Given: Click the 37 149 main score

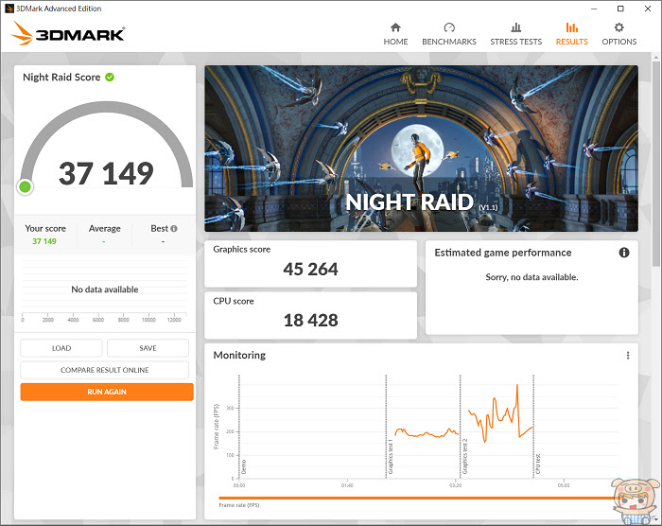Looking at the screenshot, I should pos(106,173).
